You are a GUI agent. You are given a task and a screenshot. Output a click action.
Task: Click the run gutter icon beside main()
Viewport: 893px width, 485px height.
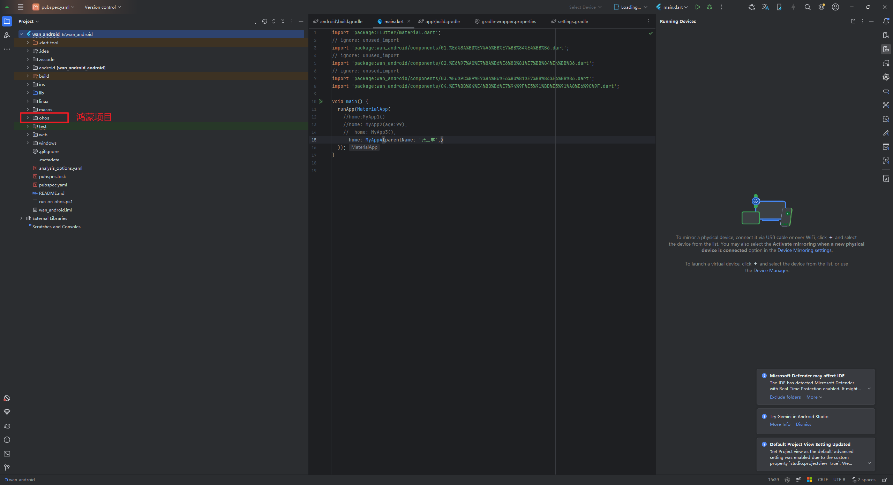pos(321,101)
